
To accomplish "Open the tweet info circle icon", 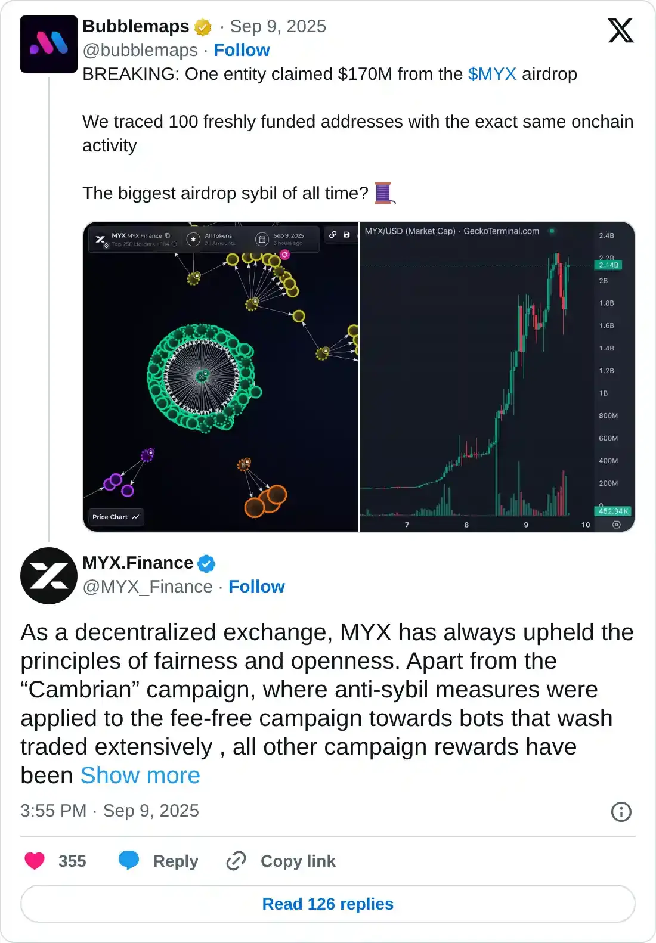I will (621, 811).
